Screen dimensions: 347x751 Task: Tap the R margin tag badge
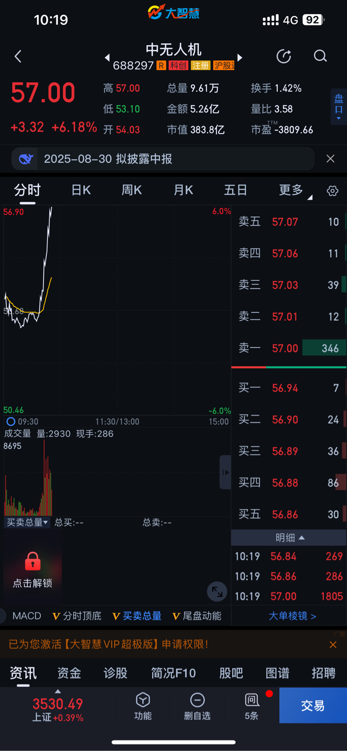161,66
